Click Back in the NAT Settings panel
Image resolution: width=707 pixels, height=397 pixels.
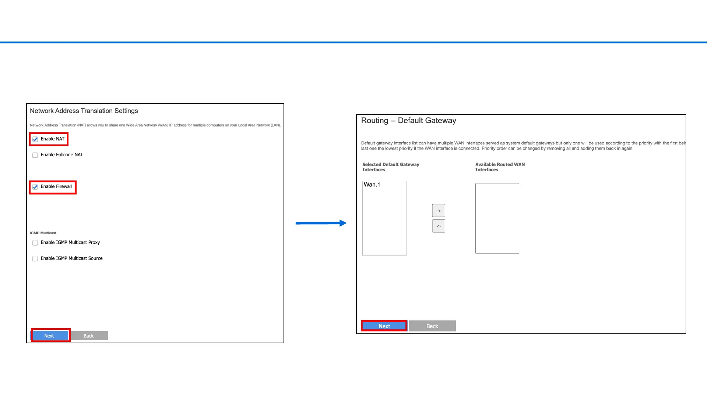[89, 336]
